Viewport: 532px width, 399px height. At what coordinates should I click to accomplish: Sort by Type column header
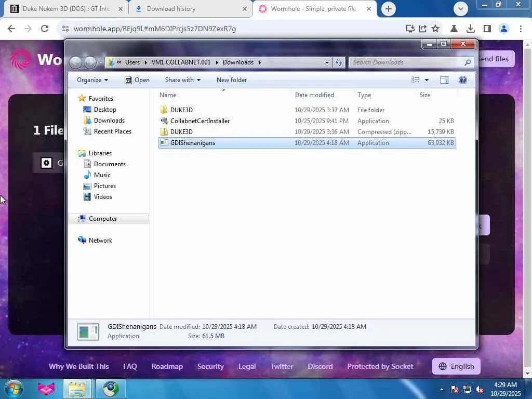coord(385,95)
